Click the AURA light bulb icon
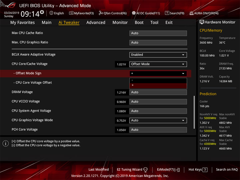This screenshot has height=180, width=240. tap(191, 13)
